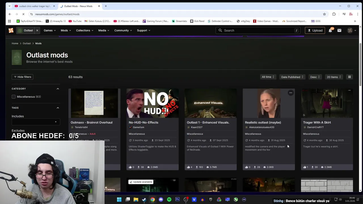Check the Miscellaneous category checkbox
This screenshot has height=204, width=363.
14,97
